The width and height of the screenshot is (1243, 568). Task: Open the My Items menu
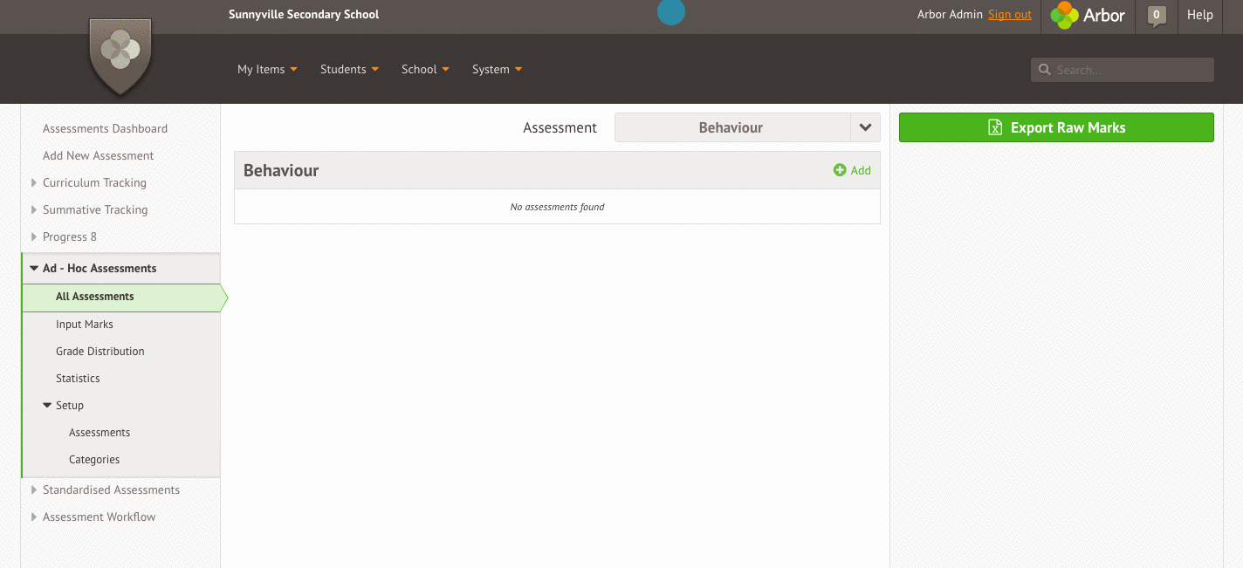click(x=267, y=69)
